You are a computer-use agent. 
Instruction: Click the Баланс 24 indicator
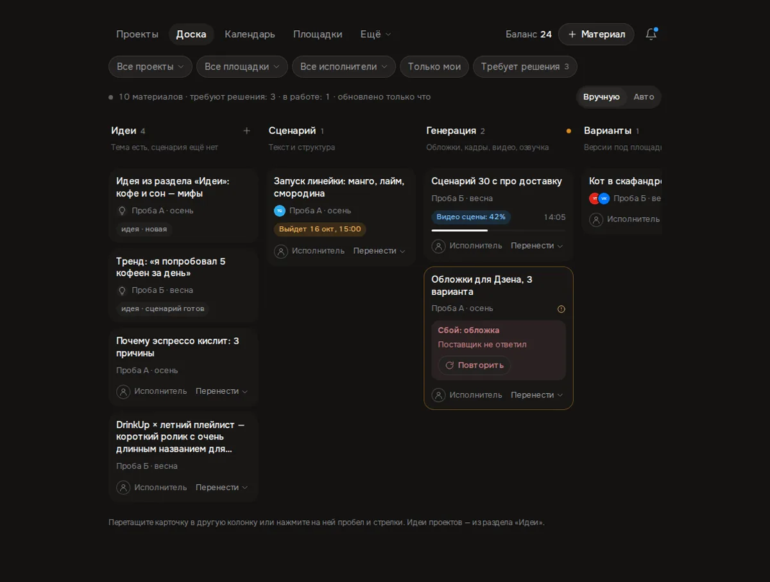529,34
